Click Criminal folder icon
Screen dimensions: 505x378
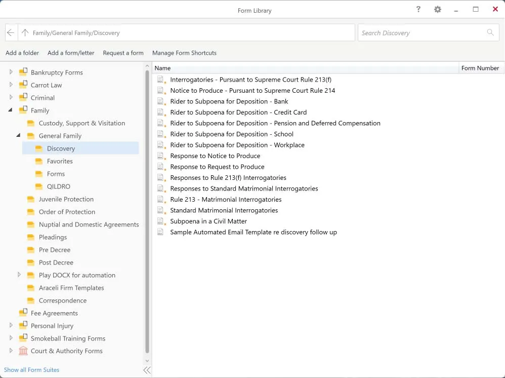click(x=23, y=97)
